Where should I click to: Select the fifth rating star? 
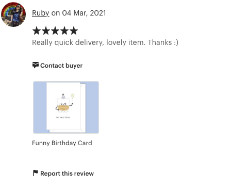74,30
